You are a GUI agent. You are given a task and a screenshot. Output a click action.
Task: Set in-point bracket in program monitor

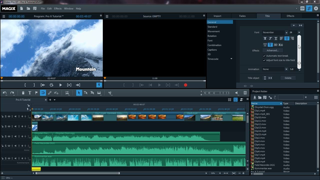[x=25, y=85]
